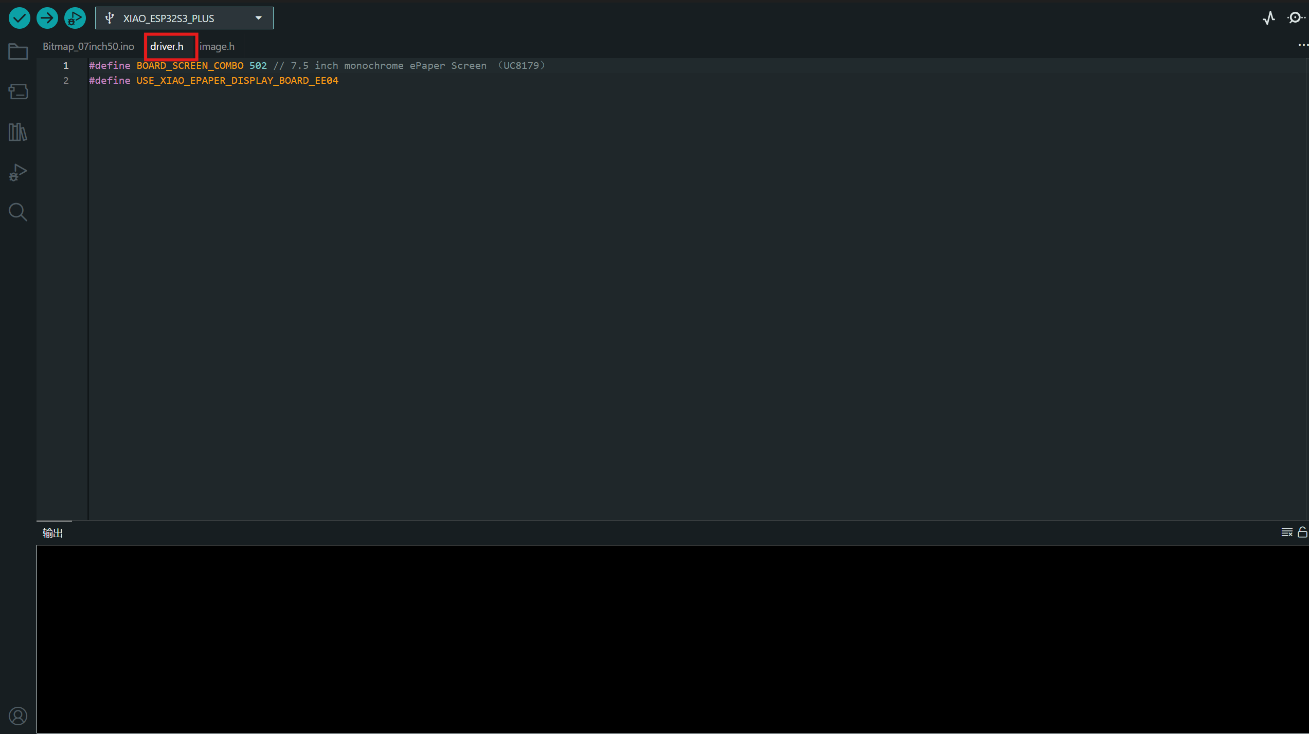1309x734 pixels.
Task: Toggle the output auto-scroll lock
Action: click(x=1302, y=532)
